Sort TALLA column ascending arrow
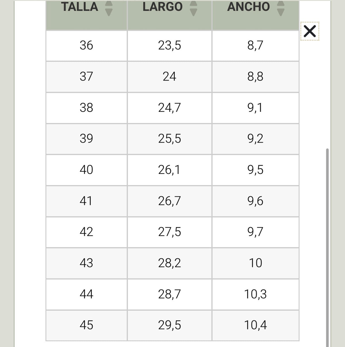The height and width of the screenshot is (347, 345). (x=109, y=3)
